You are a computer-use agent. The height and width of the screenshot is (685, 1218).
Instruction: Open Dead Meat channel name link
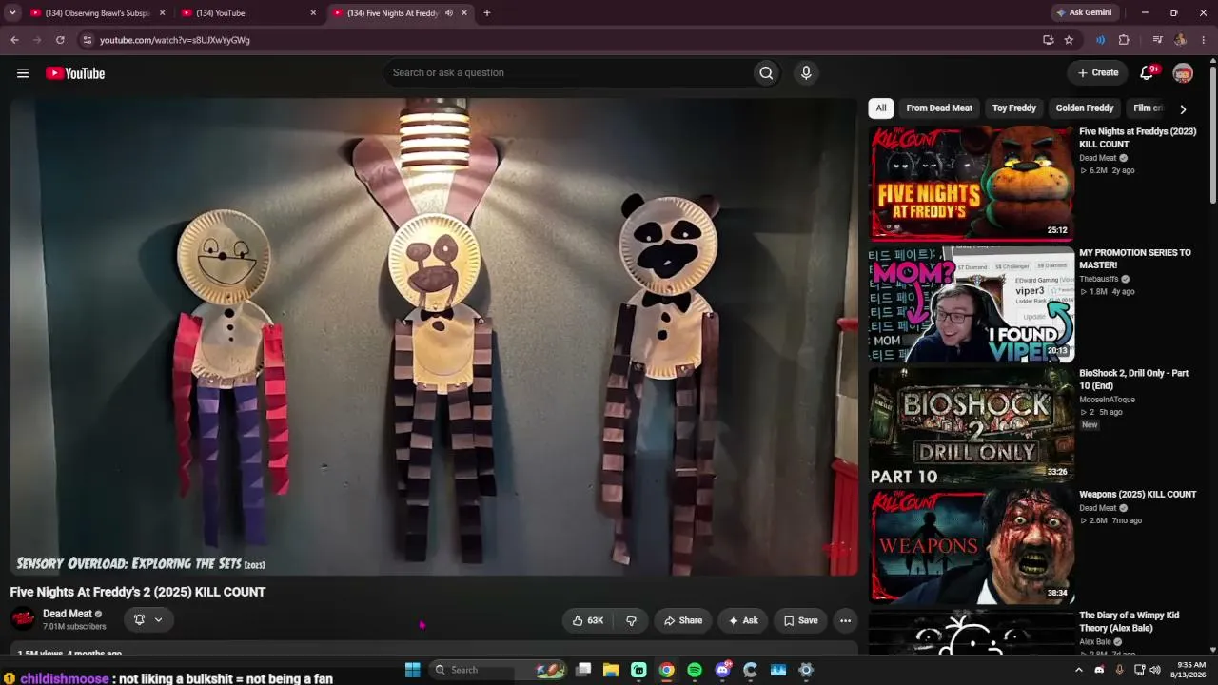[x=68, y=614]
